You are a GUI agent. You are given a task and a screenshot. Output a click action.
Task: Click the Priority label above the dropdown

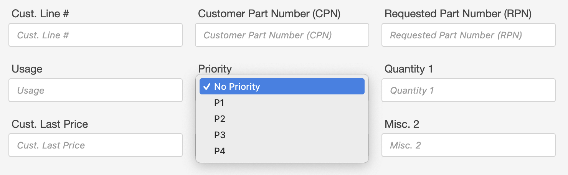215,69
